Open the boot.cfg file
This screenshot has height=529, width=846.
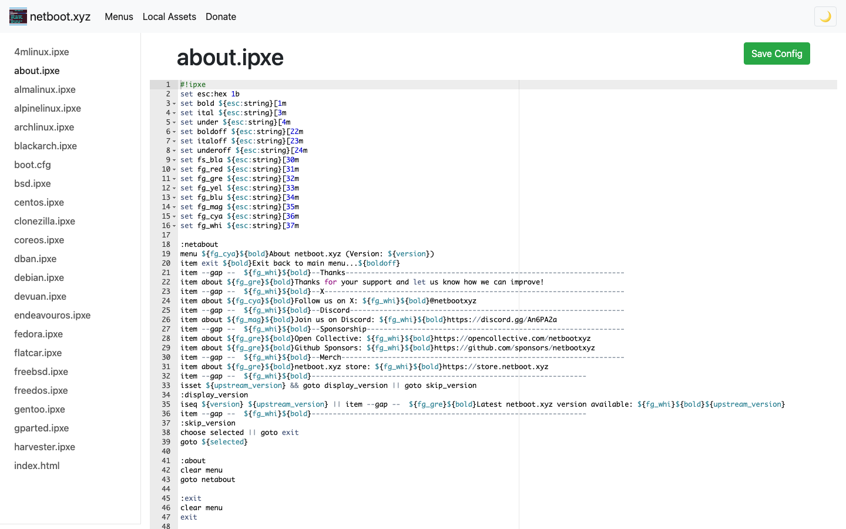point(32,165)
